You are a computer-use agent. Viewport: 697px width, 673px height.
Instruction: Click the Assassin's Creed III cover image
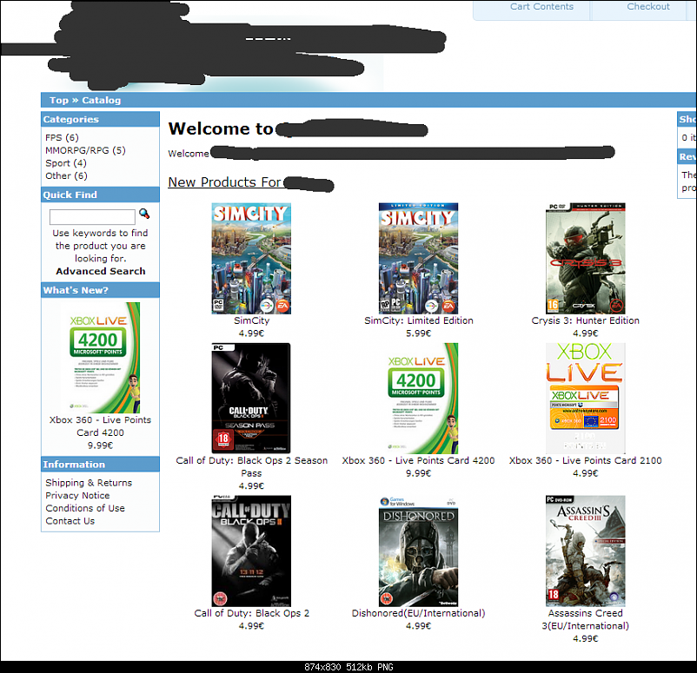pyautogui.click(x=586, y=551)
